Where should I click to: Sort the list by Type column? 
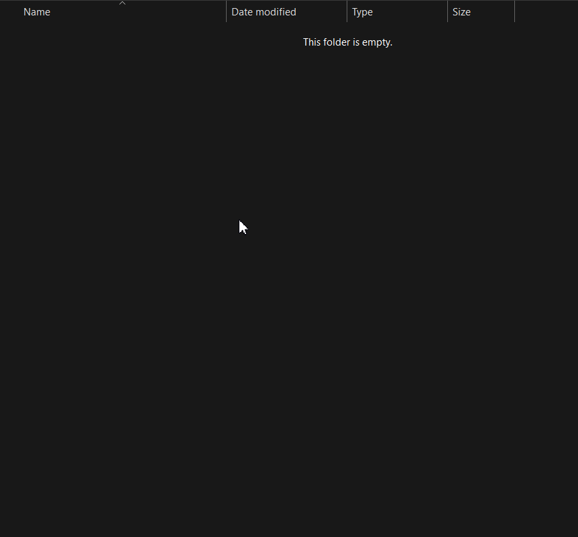click(x=362, y=12)
